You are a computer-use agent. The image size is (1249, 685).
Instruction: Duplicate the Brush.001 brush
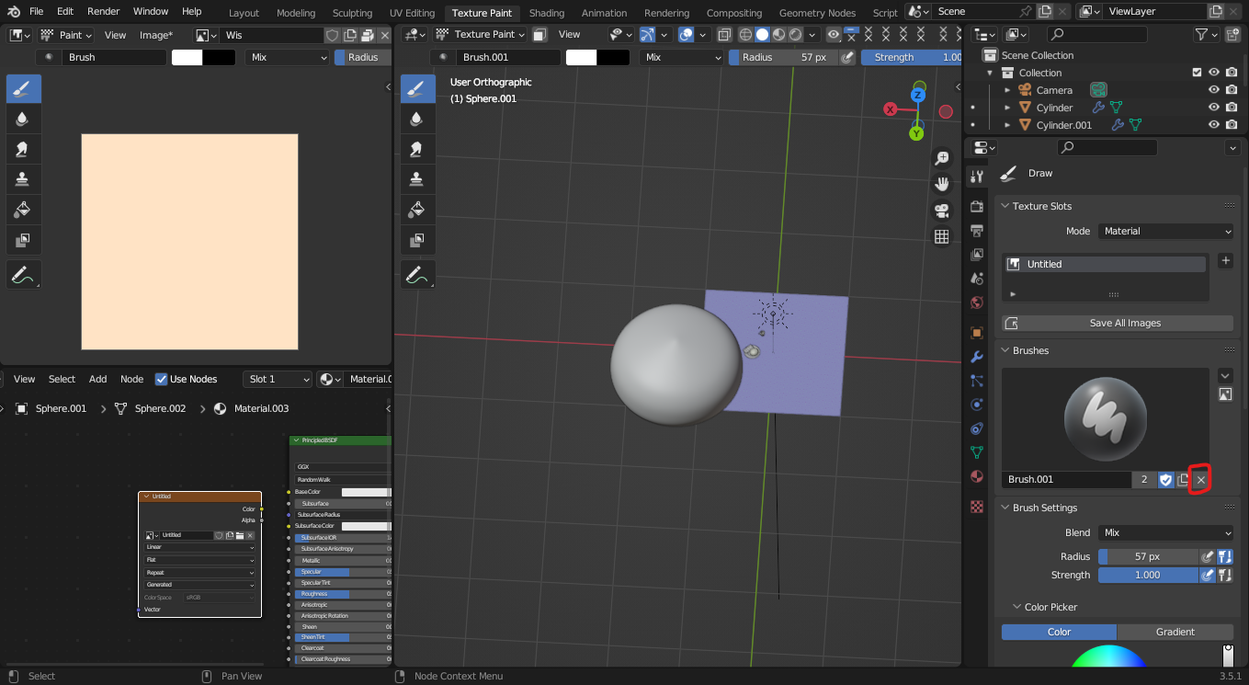1183,480
